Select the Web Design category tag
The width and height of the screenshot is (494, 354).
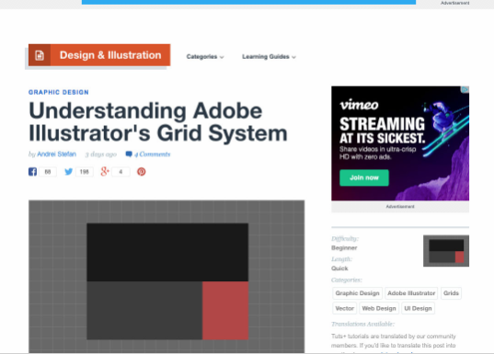click(x=379, y=308)
